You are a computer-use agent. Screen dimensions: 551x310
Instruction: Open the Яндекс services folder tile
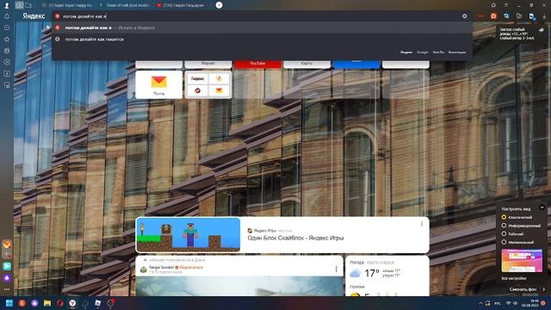click(208, 84)
